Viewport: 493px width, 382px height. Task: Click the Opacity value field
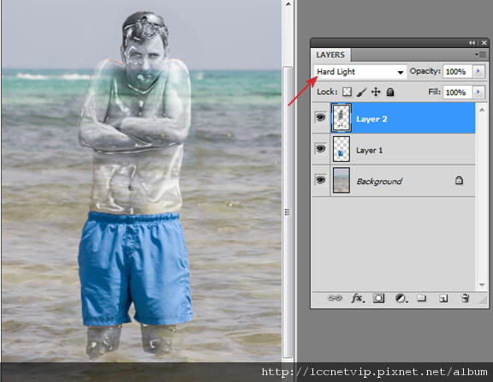click(x=457, y=72)
